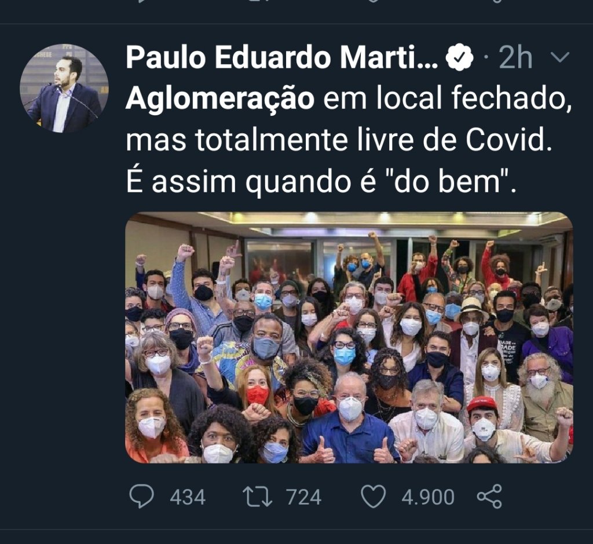This screenshot has height=544, width=593.
Task: Click the line 'É assim quando é "do bem"'
Action: coord(321,181)
